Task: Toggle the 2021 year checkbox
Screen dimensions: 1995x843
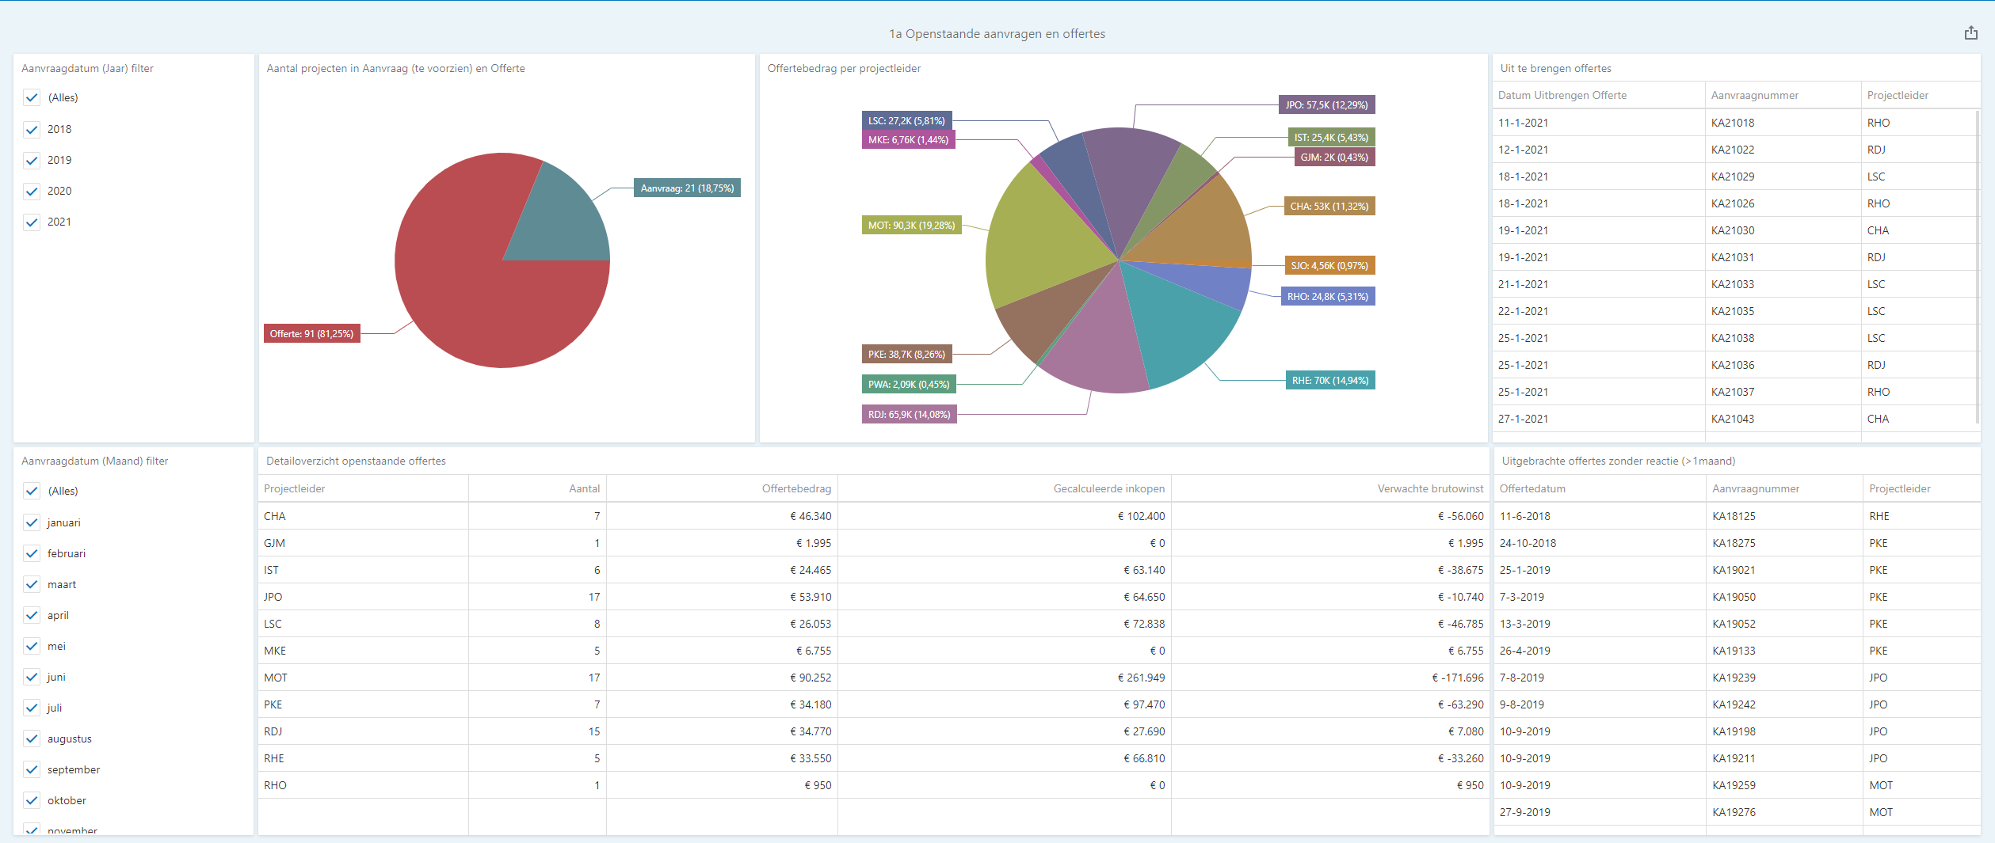Action: 32,222
